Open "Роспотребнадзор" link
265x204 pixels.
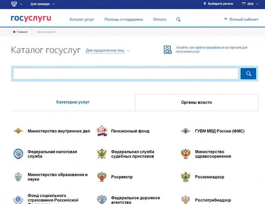(213, 200)
